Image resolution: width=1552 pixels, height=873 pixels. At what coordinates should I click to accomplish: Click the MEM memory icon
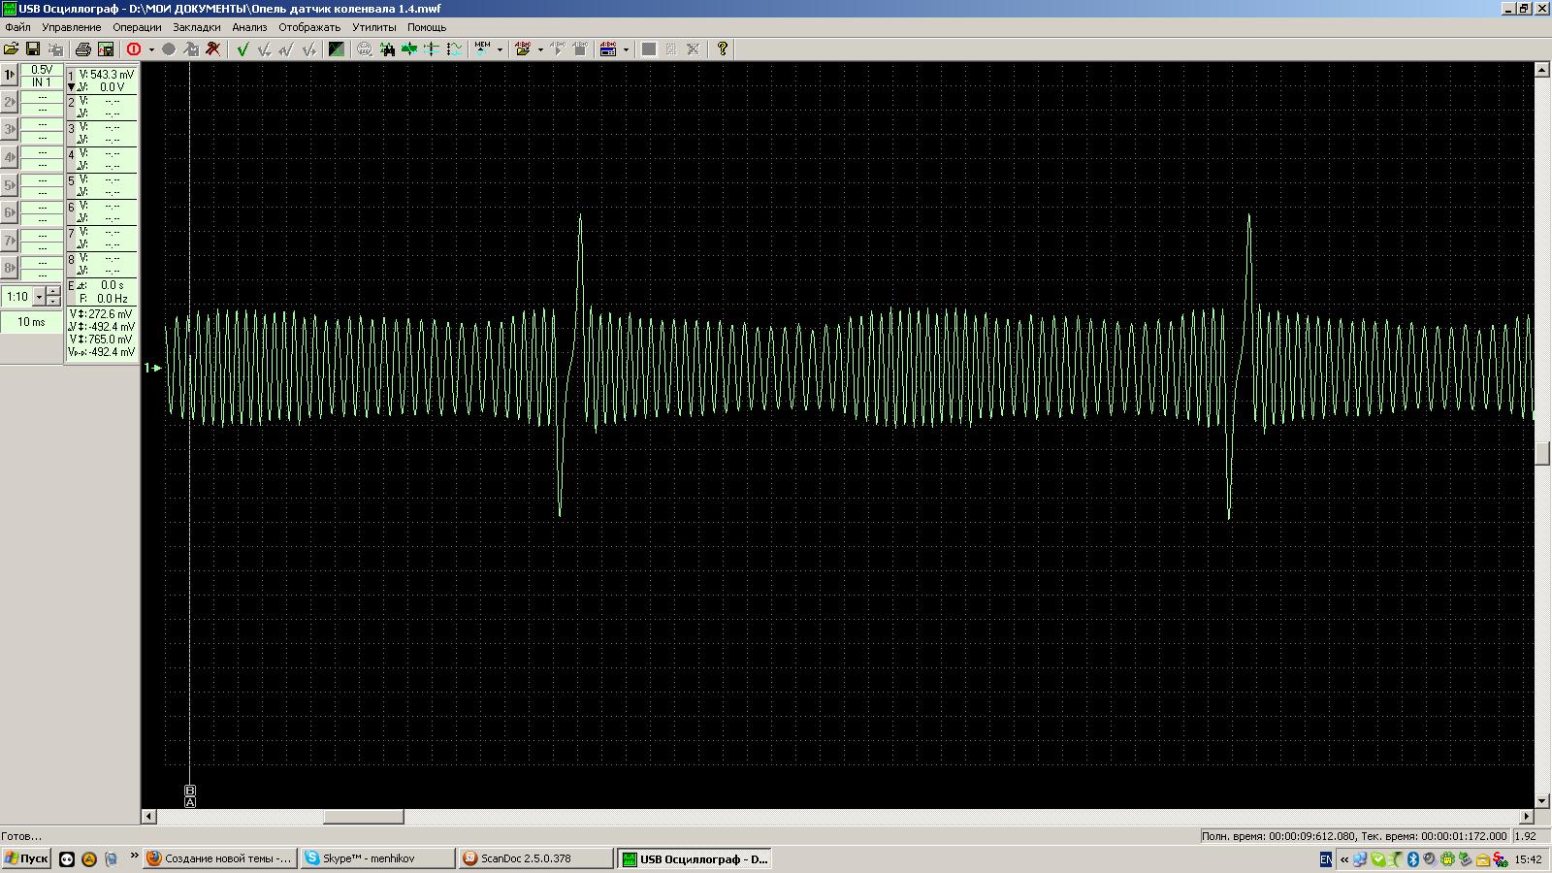[x=483, y=48]
